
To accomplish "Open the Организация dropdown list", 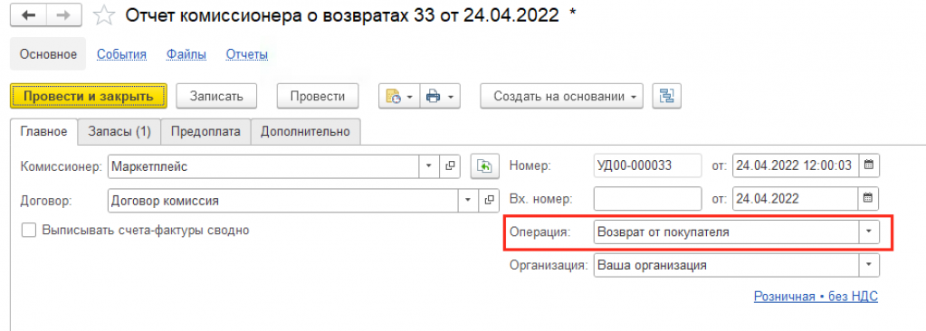I will point(868,265).
